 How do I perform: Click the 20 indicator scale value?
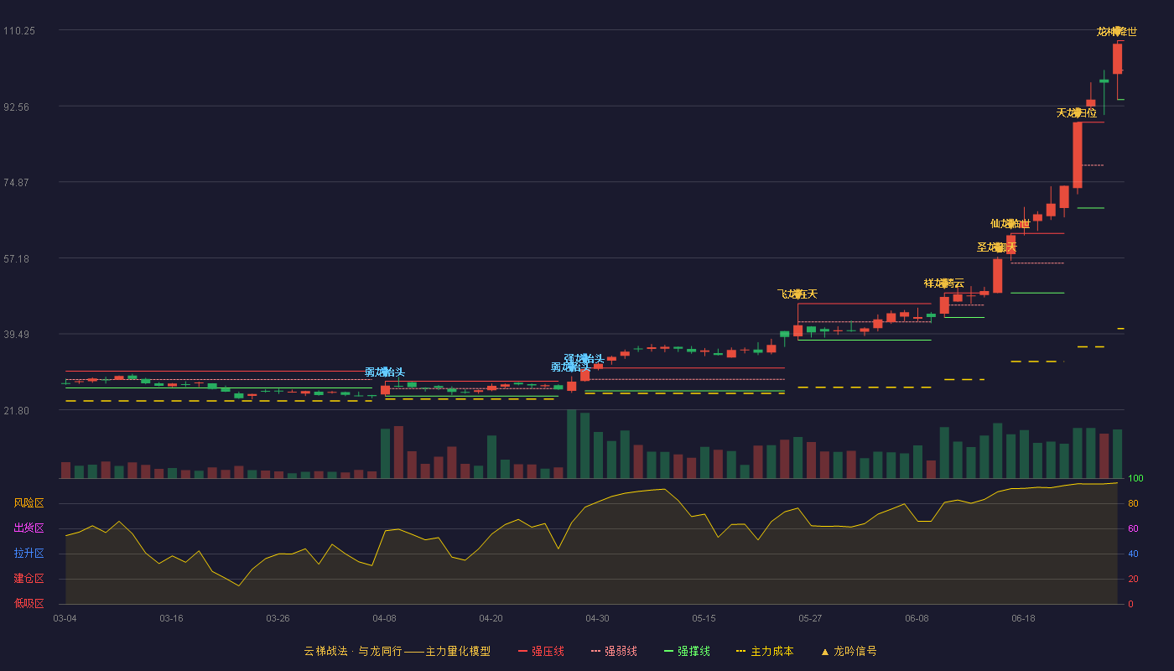1132,579
